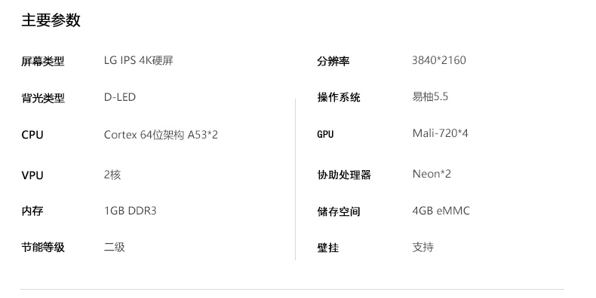Screen dimensions: 596x298
Task: Click the 支持 value beside 壁挂
Action: (423, 247)
